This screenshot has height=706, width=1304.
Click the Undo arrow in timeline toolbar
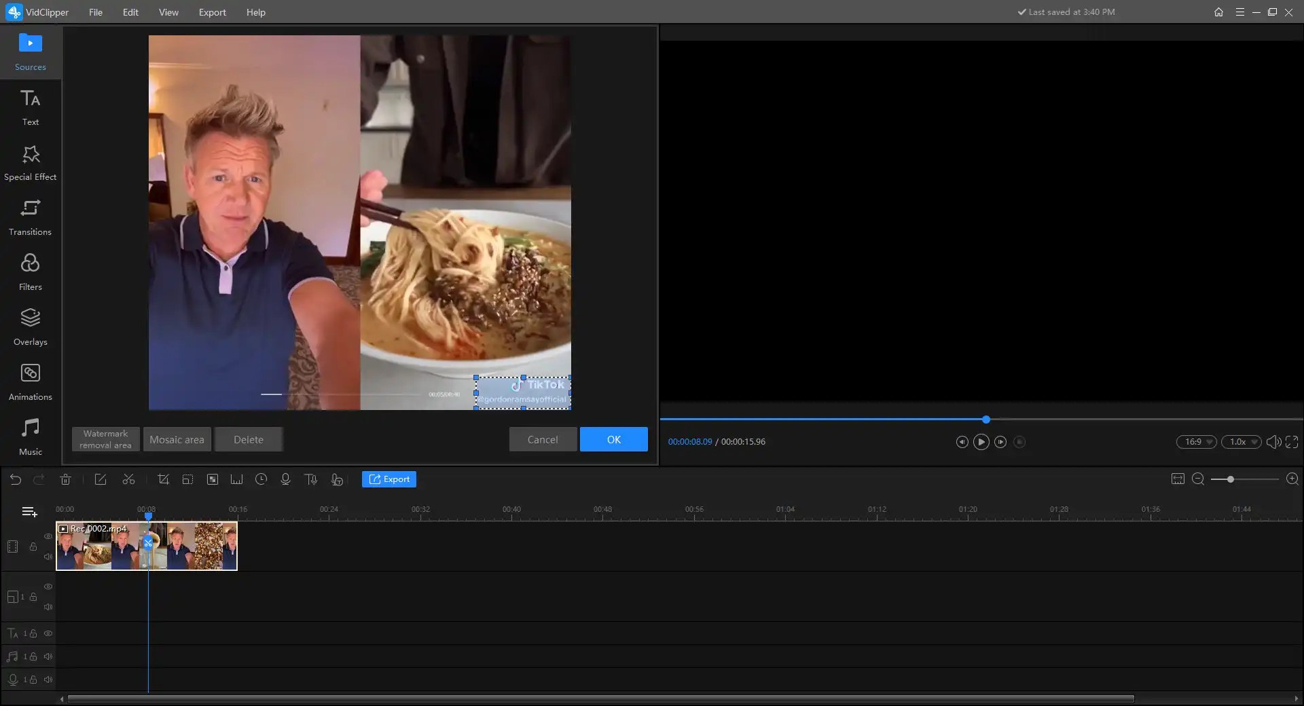(16, 479)
